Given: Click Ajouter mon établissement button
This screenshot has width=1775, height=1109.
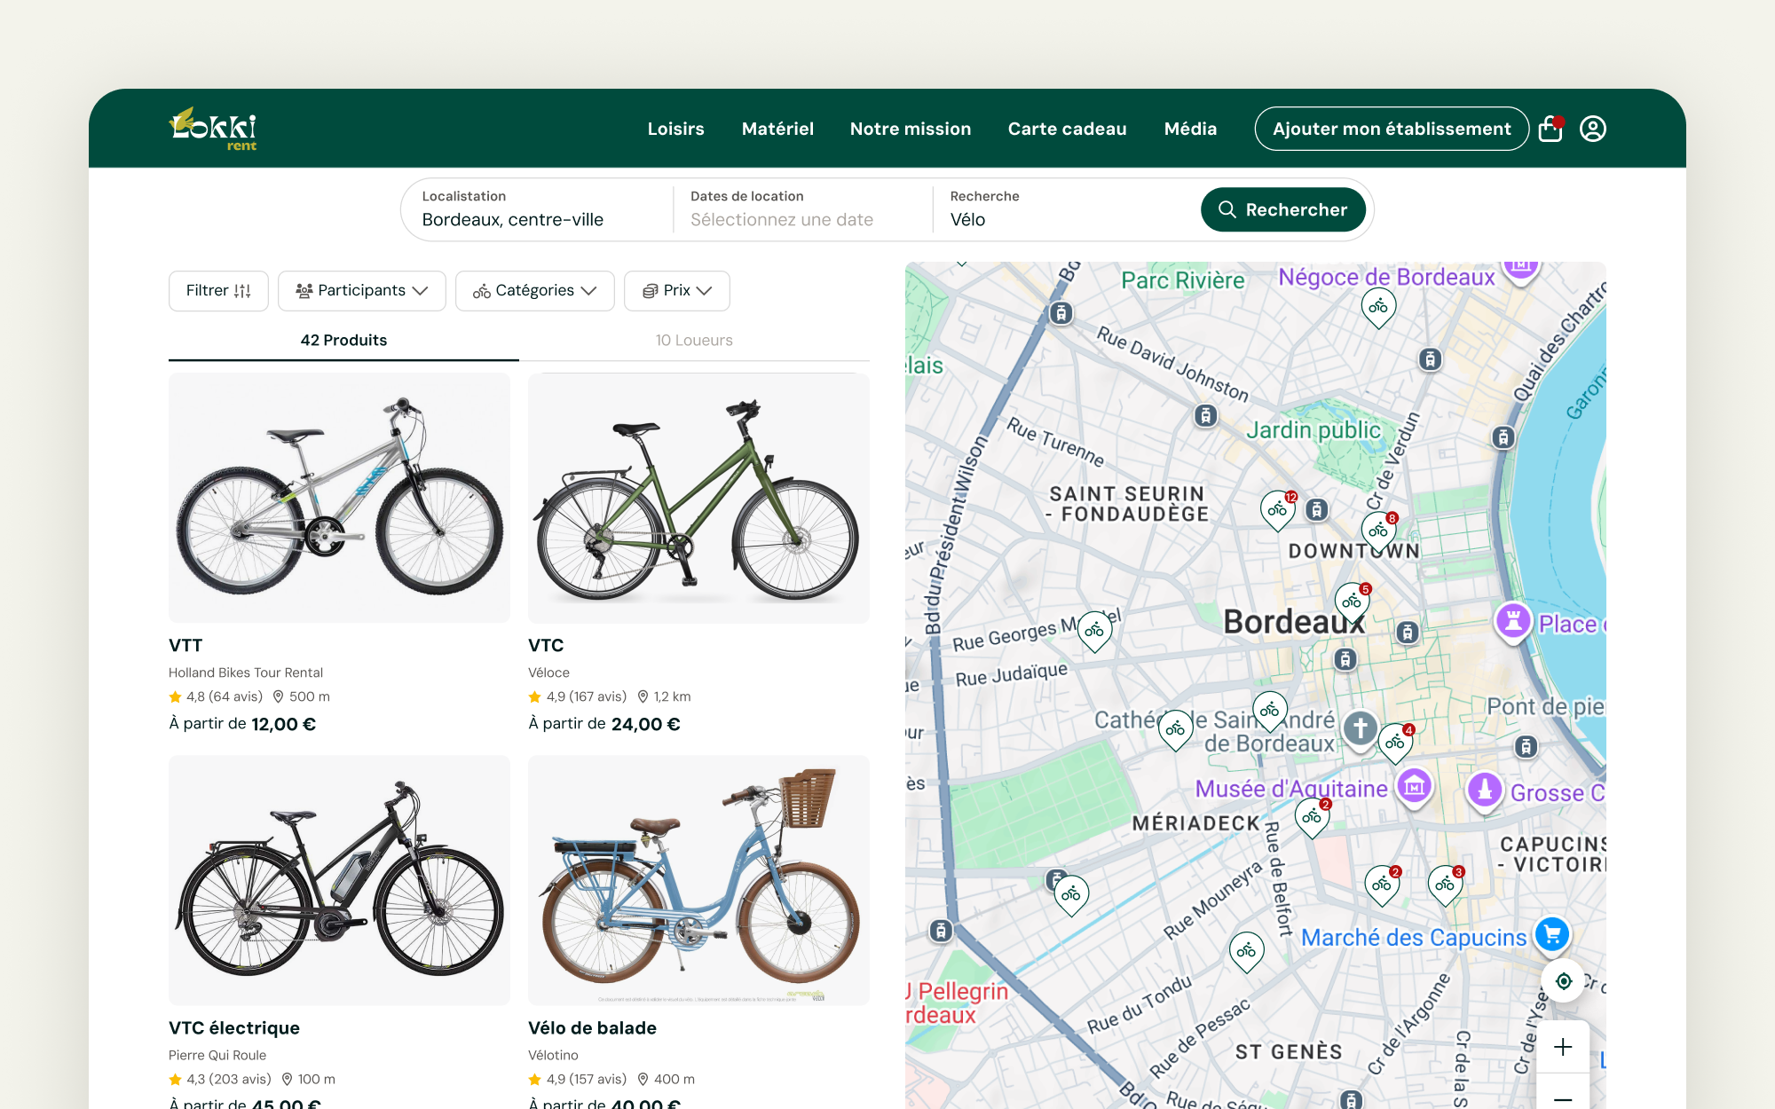Looking at the screenshot, I should (1392, 129).
